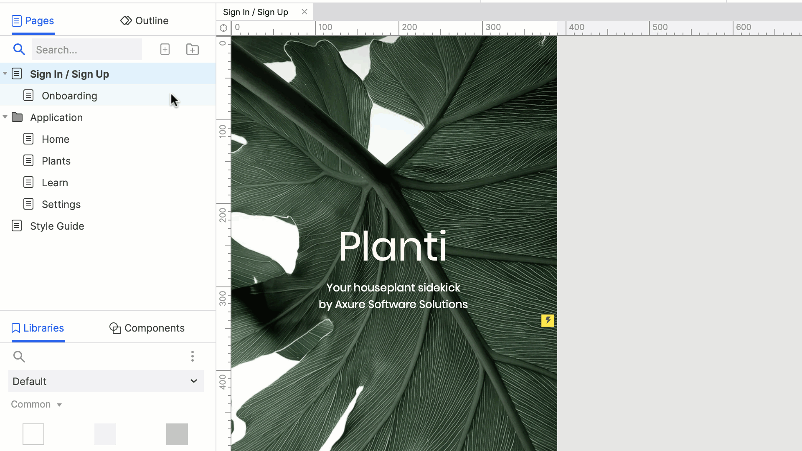
Task: Click the lightning interaction badge on the canvas
Action: tap(548, 321)
